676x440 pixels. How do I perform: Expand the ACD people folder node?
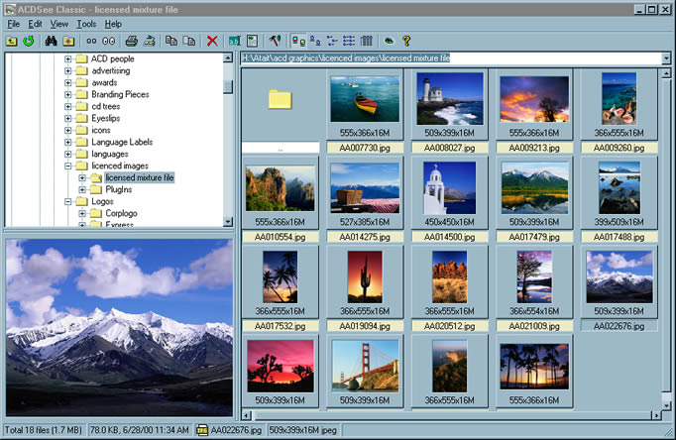coord(68,58)
